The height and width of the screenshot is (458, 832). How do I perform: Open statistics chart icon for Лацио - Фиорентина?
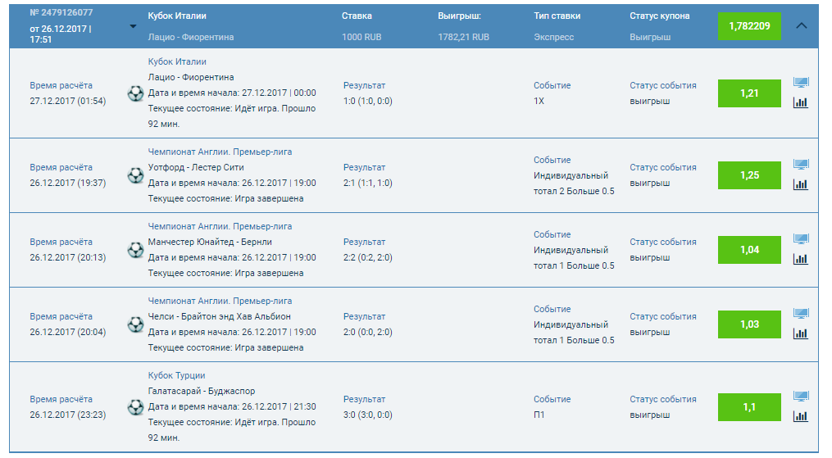801,103
